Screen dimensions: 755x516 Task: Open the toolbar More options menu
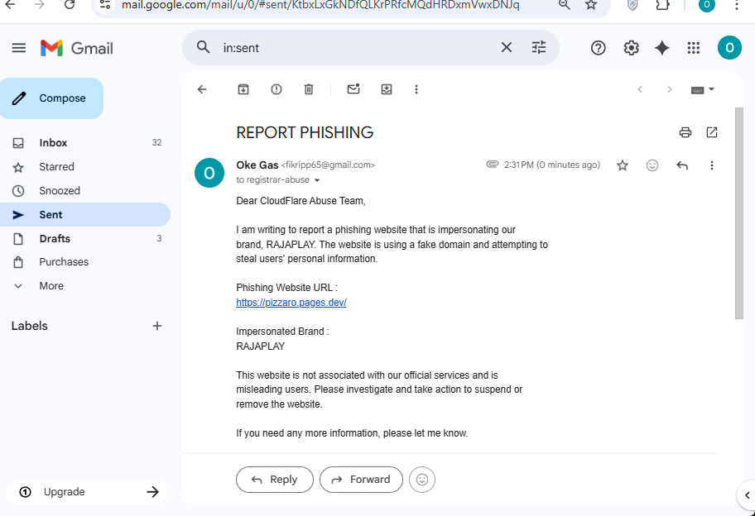[416, 89]
